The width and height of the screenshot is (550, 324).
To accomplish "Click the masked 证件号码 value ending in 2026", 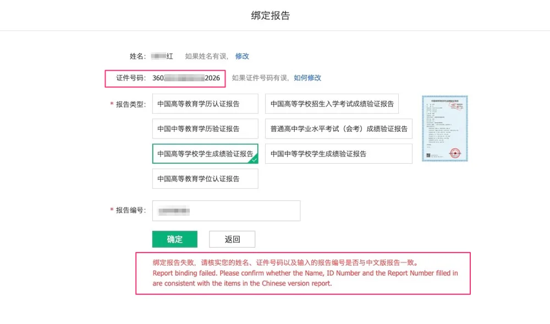I will (x=186, y=78).
